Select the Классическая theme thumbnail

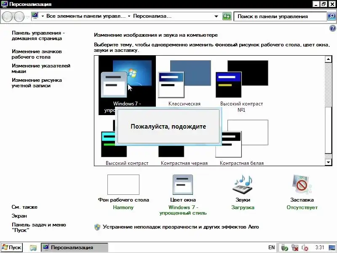185,83
